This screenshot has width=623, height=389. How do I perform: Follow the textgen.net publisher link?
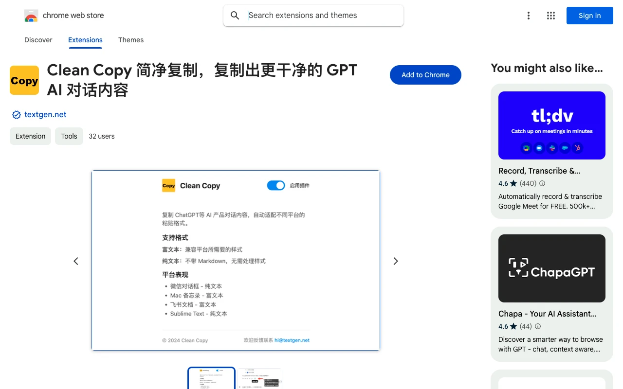pos(45,114)
